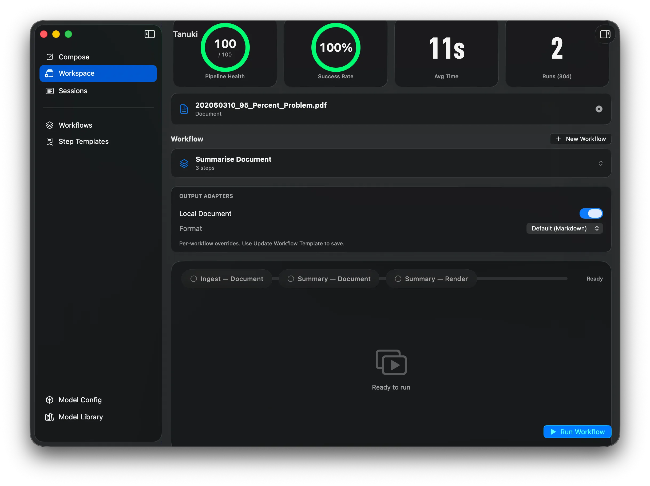
Task: Click the Tanuki app title
Action: coord(185,34)
